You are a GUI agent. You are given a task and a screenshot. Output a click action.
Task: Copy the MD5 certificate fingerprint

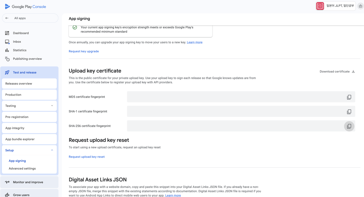[349, 97]
